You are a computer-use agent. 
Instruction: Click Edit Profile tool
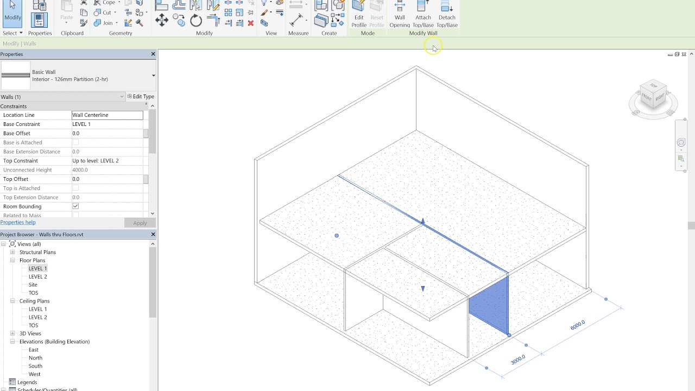[x=359, y=15]
